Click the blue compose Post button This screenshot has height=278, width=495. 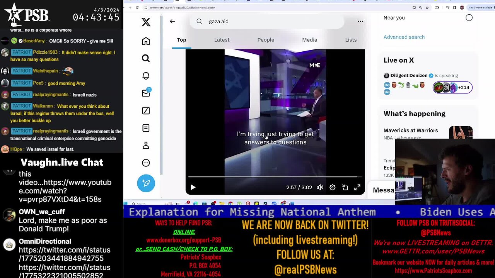click(x=146, y=183)
